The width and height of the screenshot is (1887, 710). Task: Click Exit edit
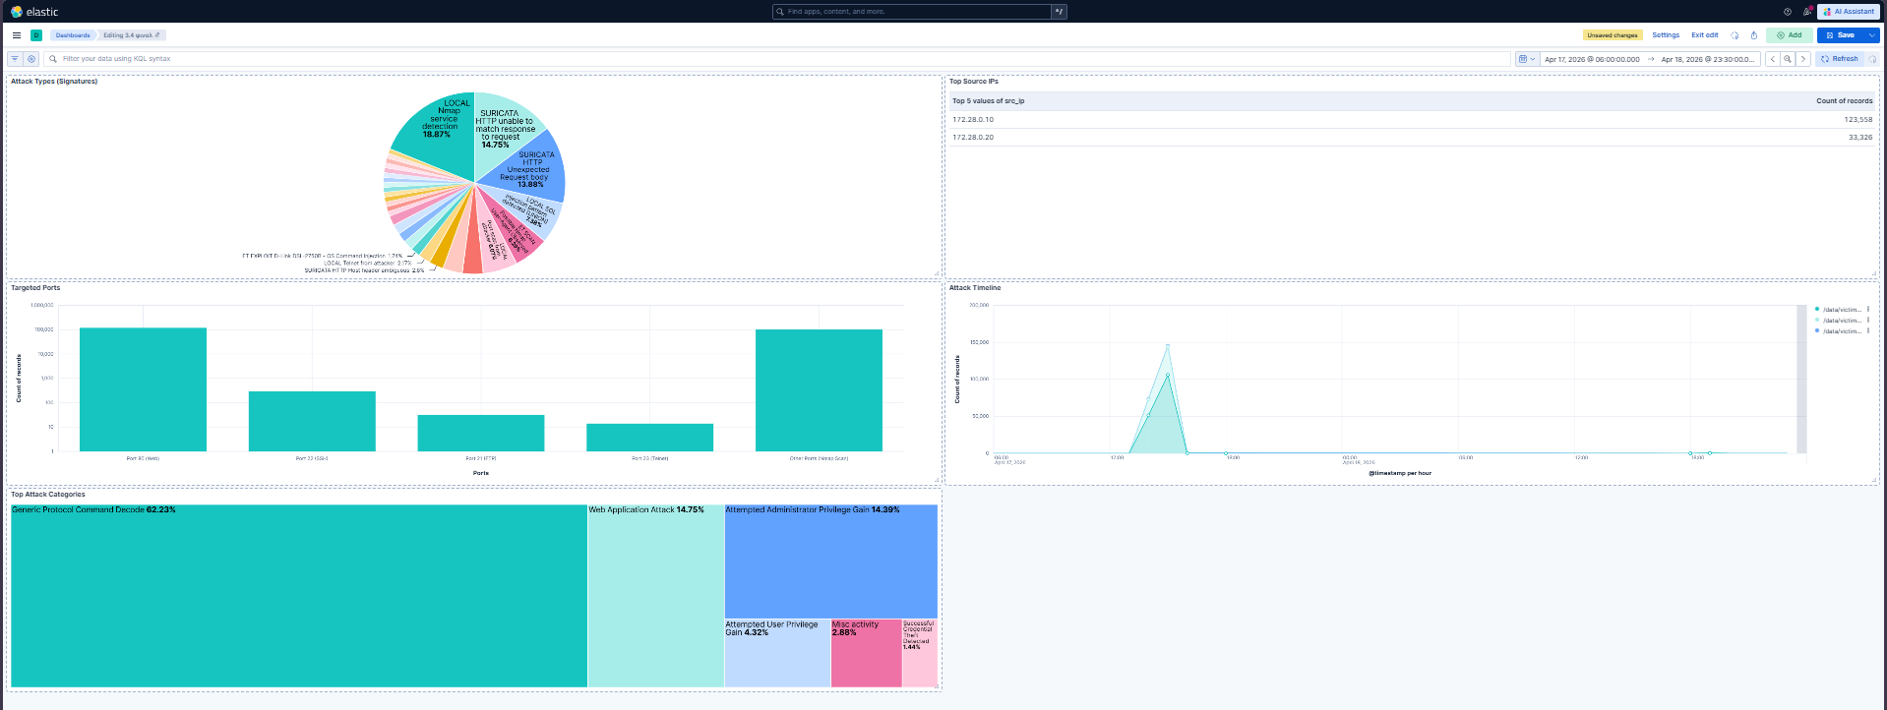[1705, 35]
